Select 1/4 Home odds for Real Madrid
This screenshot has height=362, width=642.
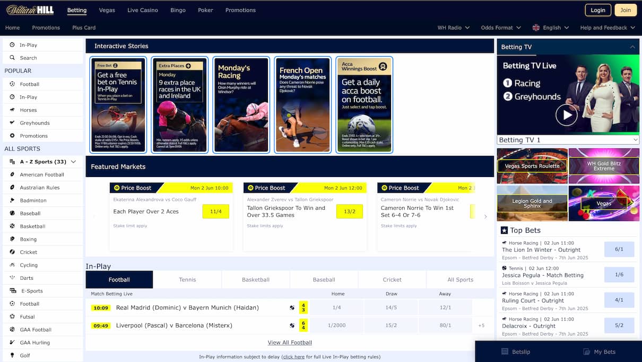[x=336, y=307]
